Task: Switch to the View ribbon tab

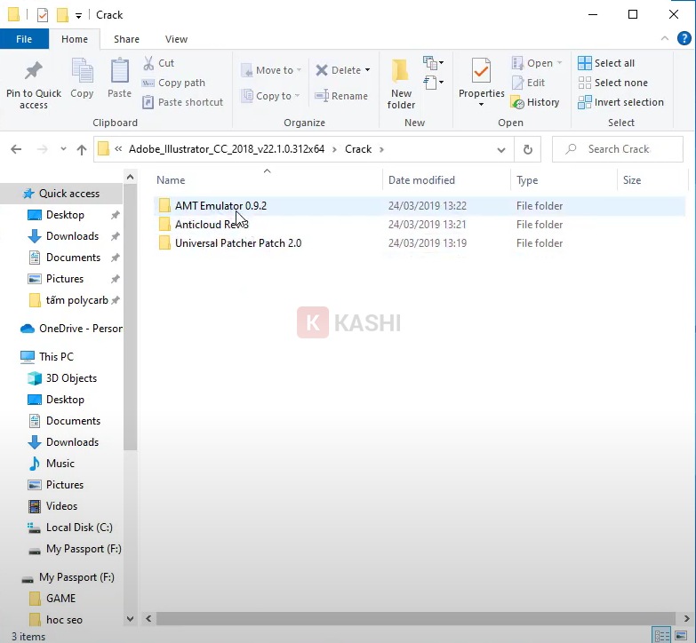Action: pos(176,39)
